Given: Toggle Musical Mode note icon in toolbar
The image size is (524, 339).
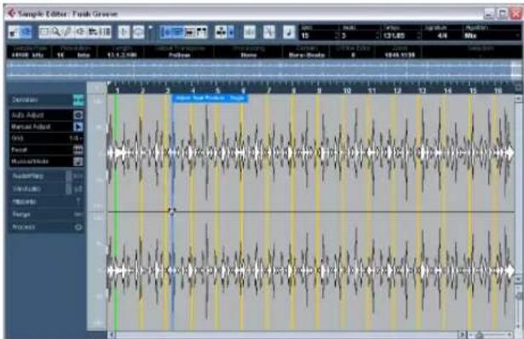Looking at the screenshot, I should click(289, 32).
